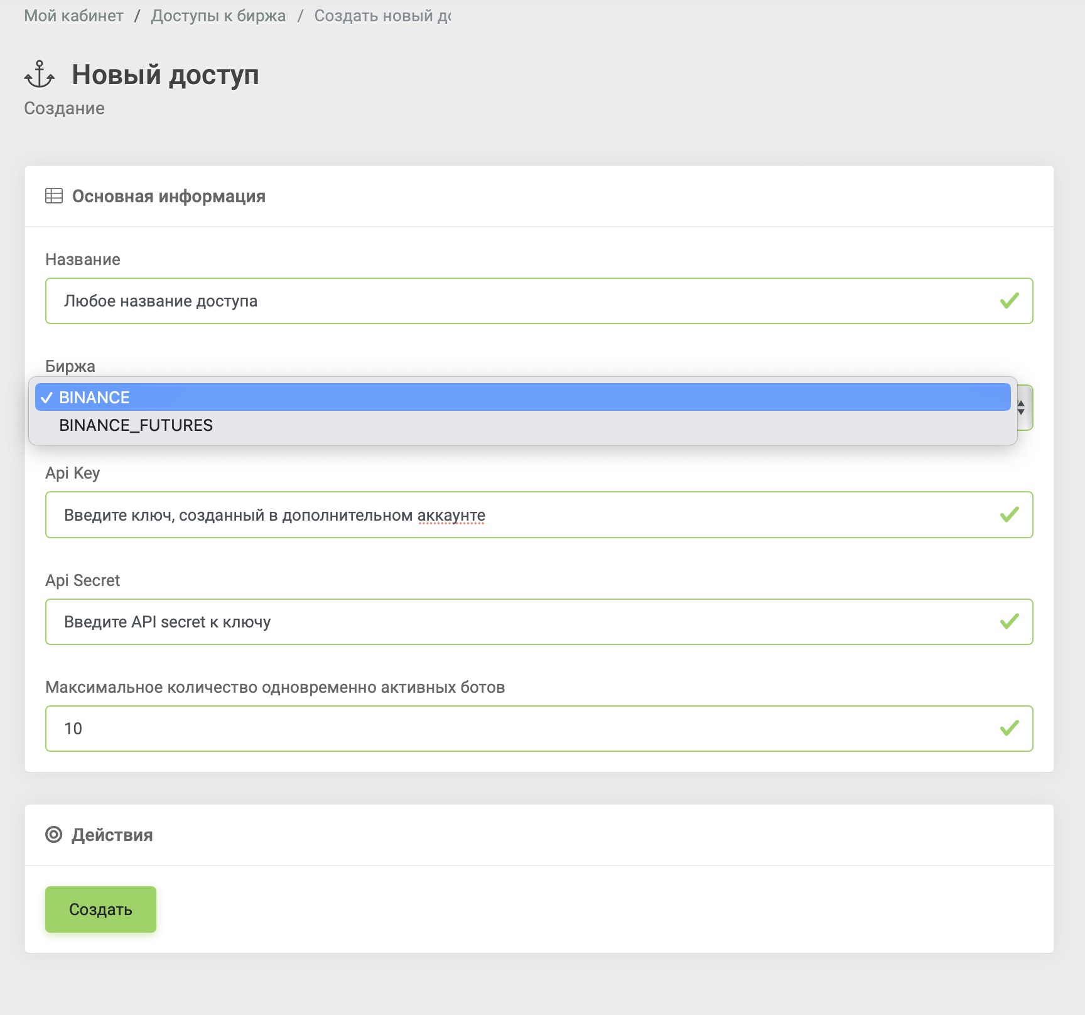Open Мой кабинет breadcrumb link
This screenshot has height=1015, width=1085.
pyautogui.click(x=73, y=16)
